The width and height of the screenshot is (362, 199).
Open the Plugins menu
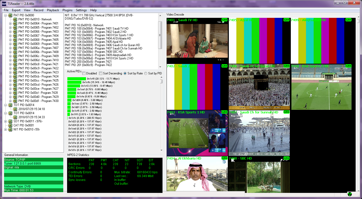pyautogui.click(x=67, y=10)
